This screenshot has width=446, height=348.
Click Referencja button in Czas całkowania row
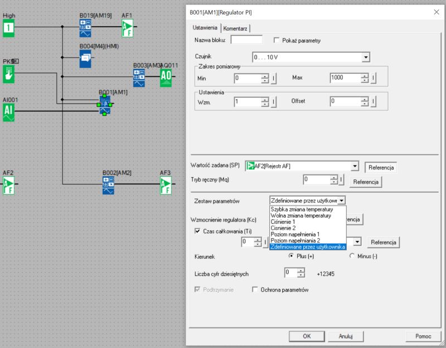(383, 243)
